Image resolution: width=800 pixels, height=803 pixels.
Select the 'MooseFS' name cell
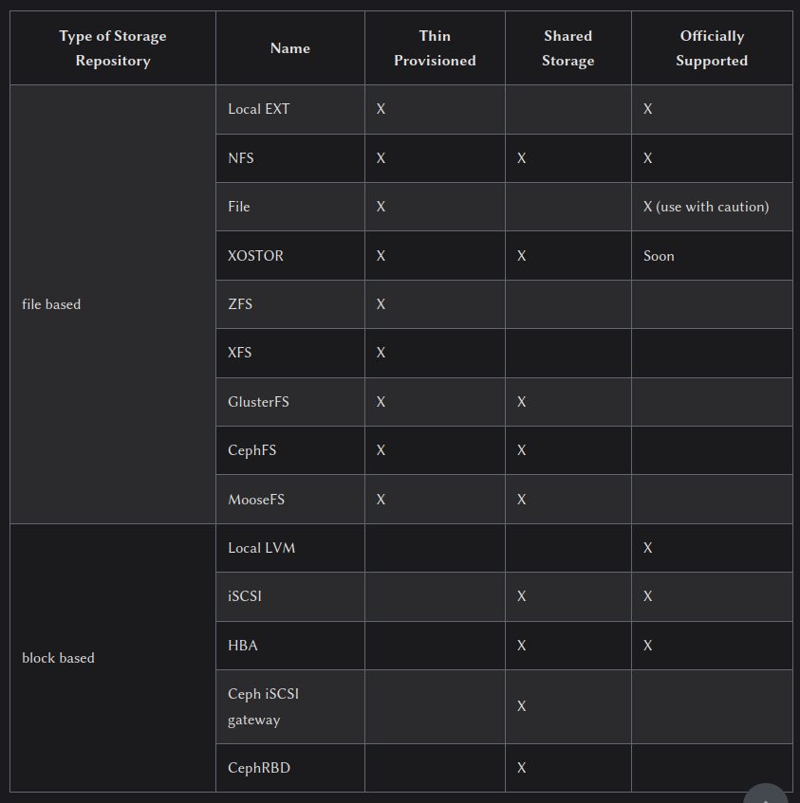coord(256,500)
